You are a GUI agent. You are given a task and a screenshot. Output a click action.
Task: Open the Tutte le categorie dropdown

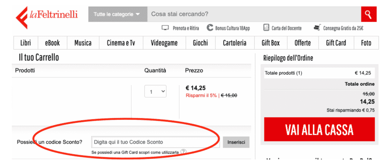[x=118, y=14]
